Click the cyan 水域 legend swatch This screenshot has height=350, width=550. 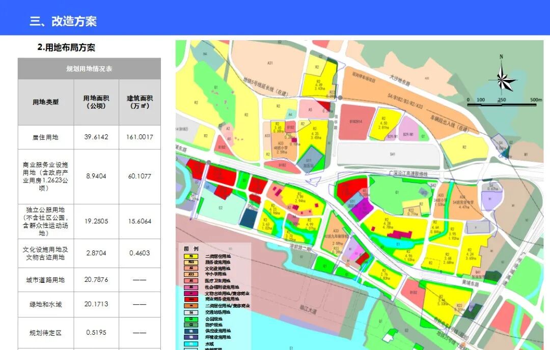tap(191, 344)
